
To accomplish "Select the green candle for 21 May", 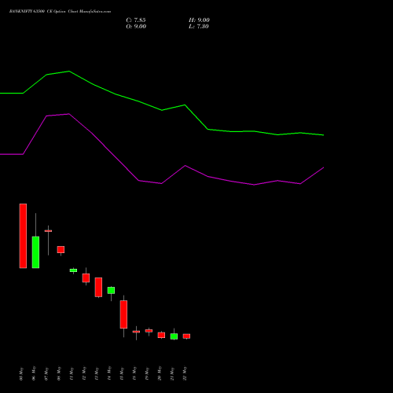I will click(174, 336).
